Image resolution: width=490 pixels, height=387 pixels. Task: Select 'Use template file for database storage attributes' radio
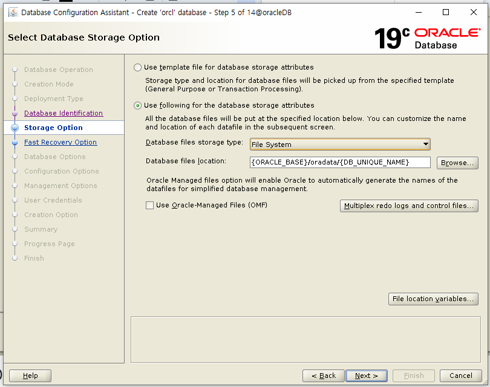pos(137,68)
